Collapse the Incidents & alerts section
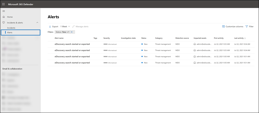The image size is (259, 113). (37, 23)
